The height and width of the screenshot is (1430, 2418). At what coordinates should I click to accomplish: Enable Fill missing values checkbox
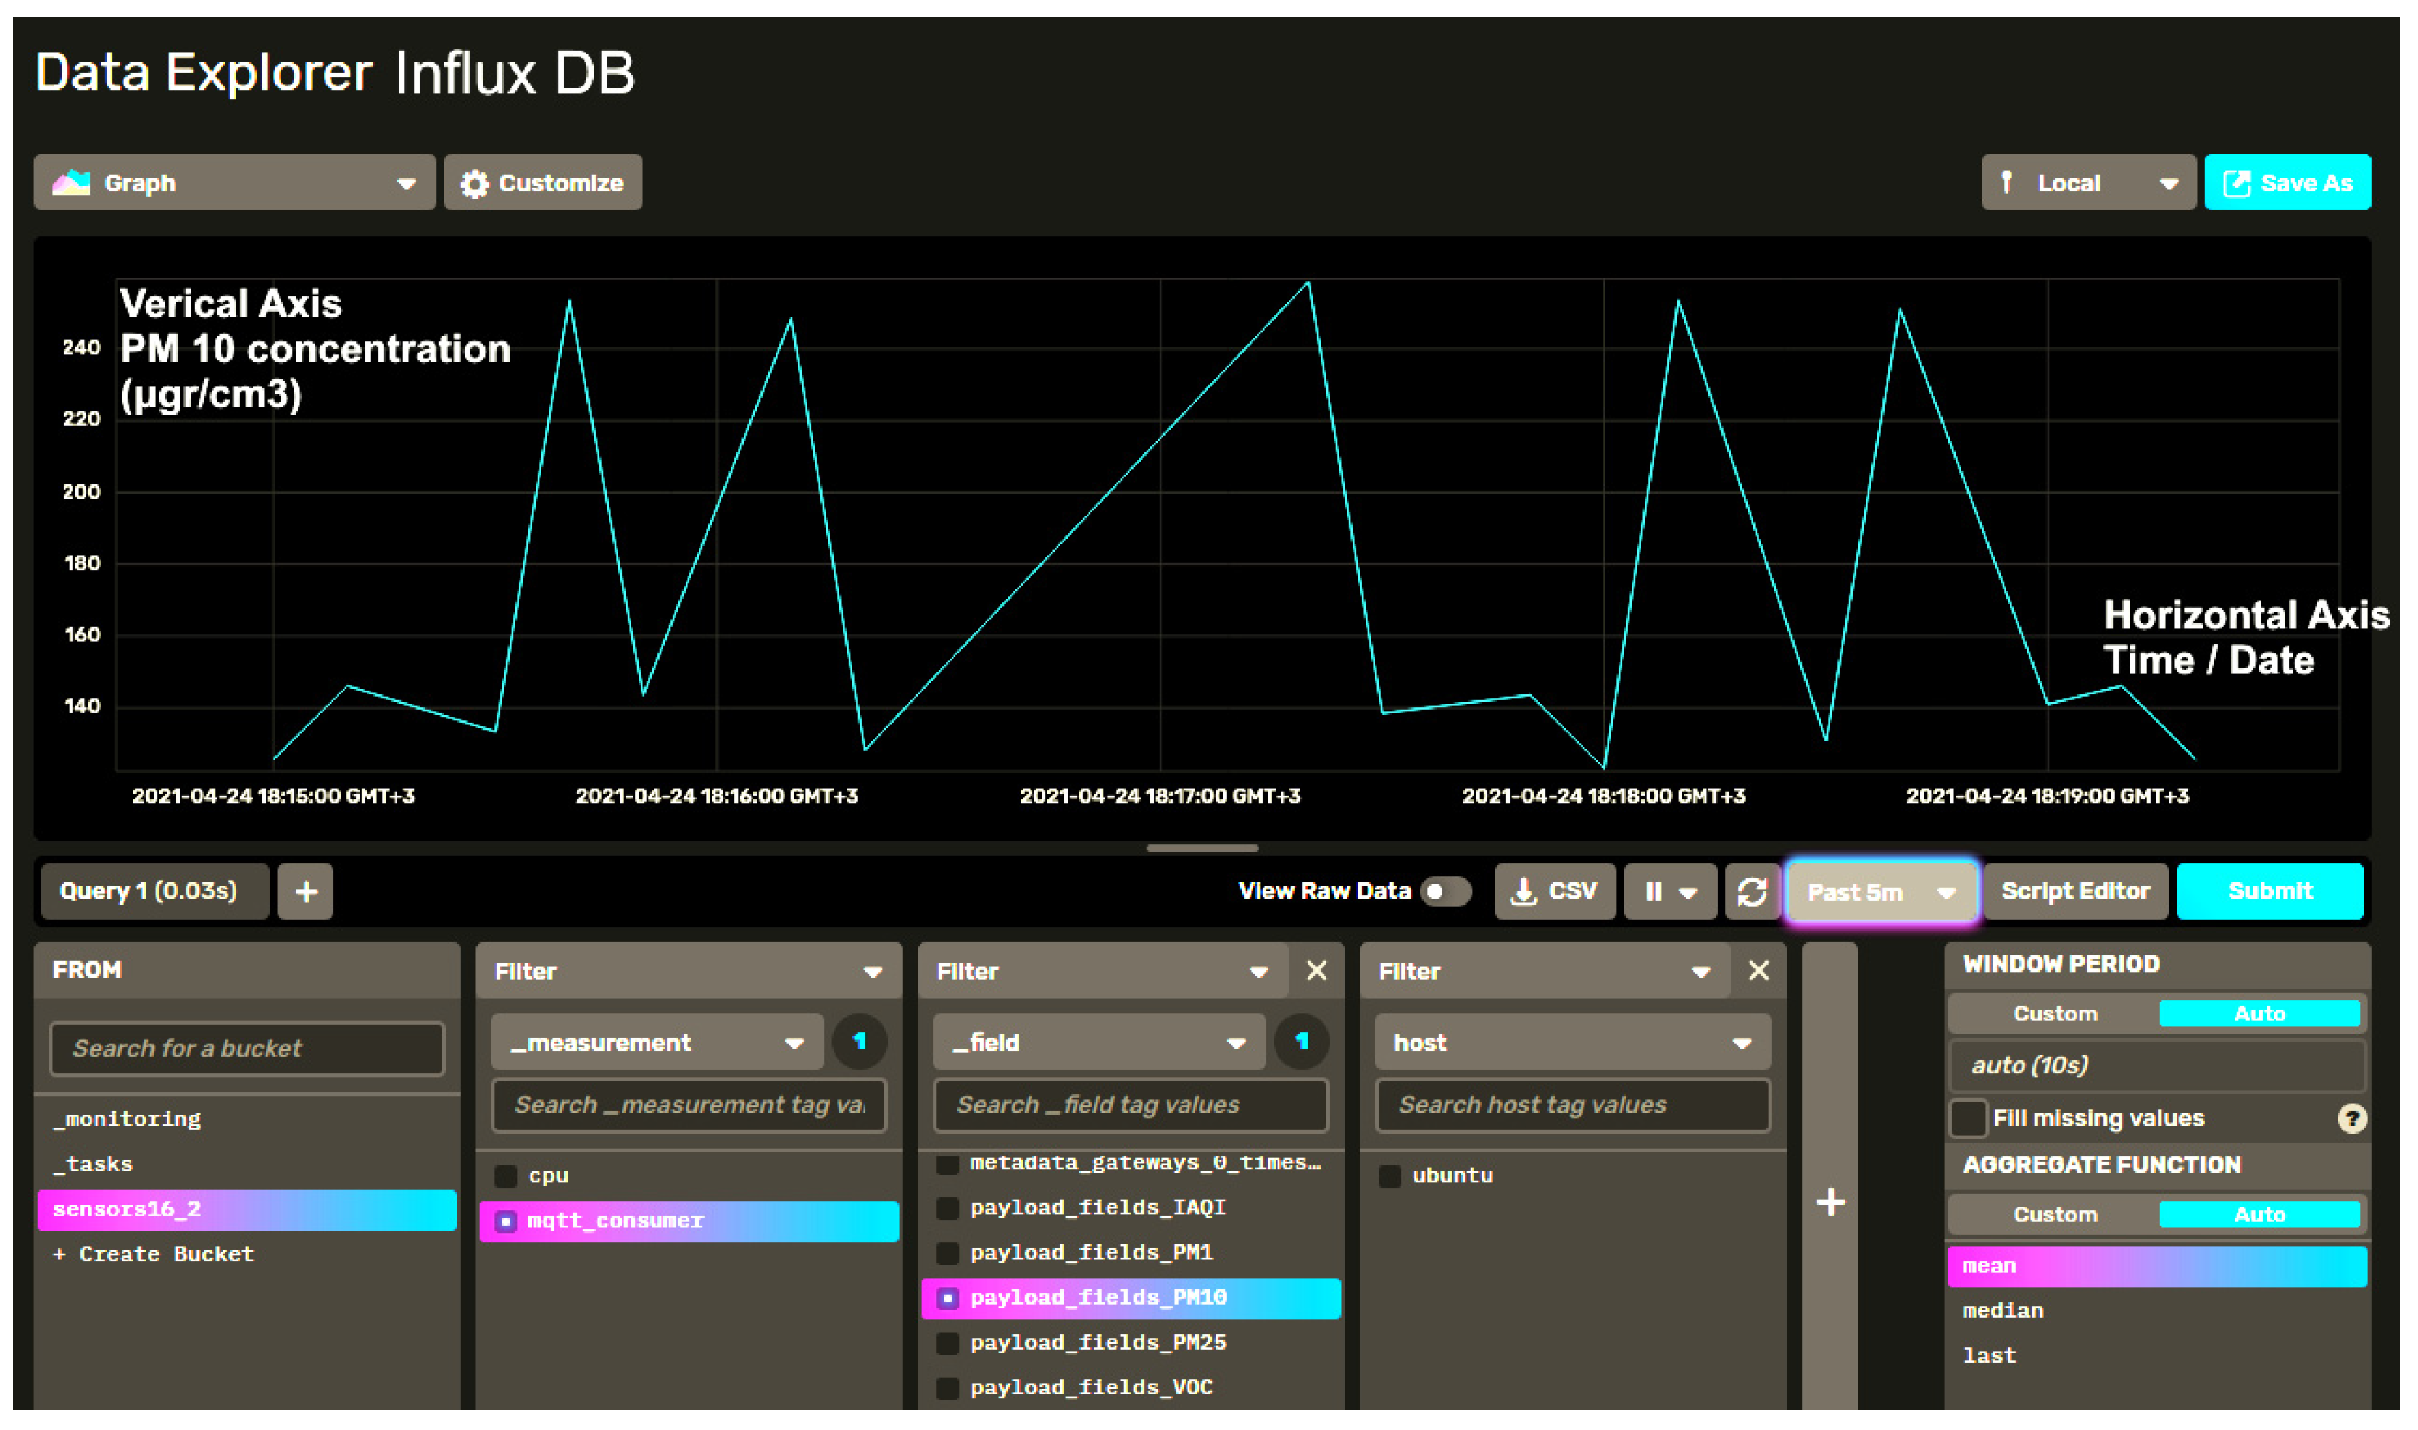(1968, 1118)
